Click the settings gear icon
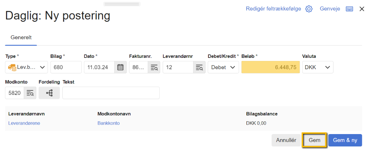The image size is (370, 151). (x=309, y=9)
